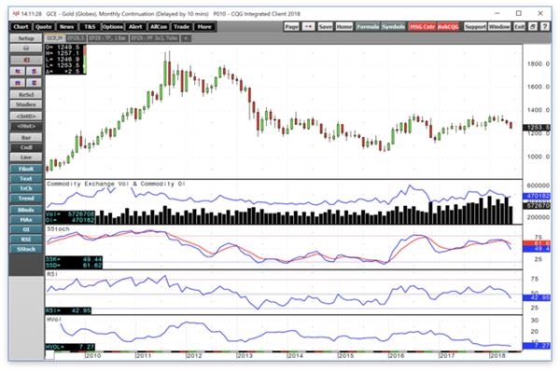Viewport: 560px width, 371px height.
Task: Switch to the GCE,M chart tab
Action: [55, 38]
